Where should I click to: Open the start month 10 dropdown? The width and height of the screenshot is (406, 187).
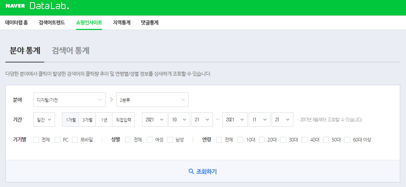179,119
